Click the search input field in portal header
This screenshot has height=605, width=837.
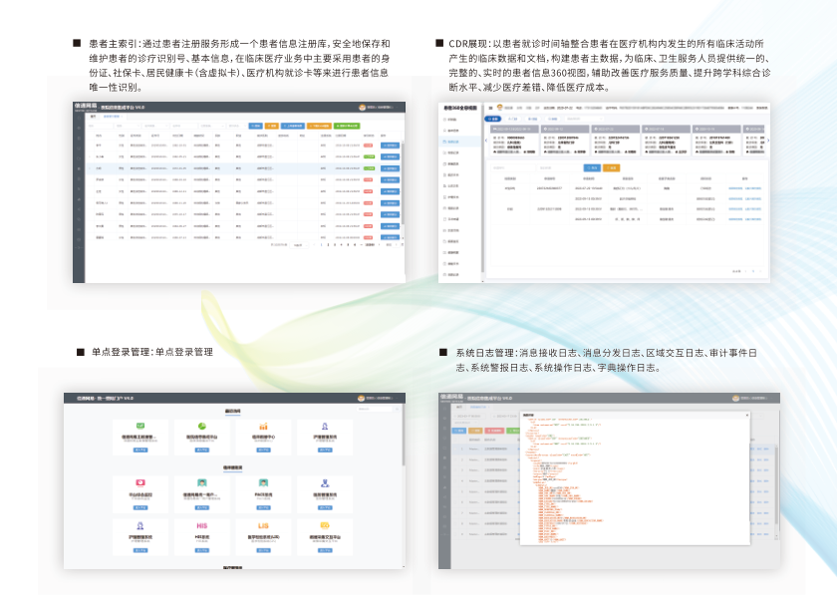point(375,409)
